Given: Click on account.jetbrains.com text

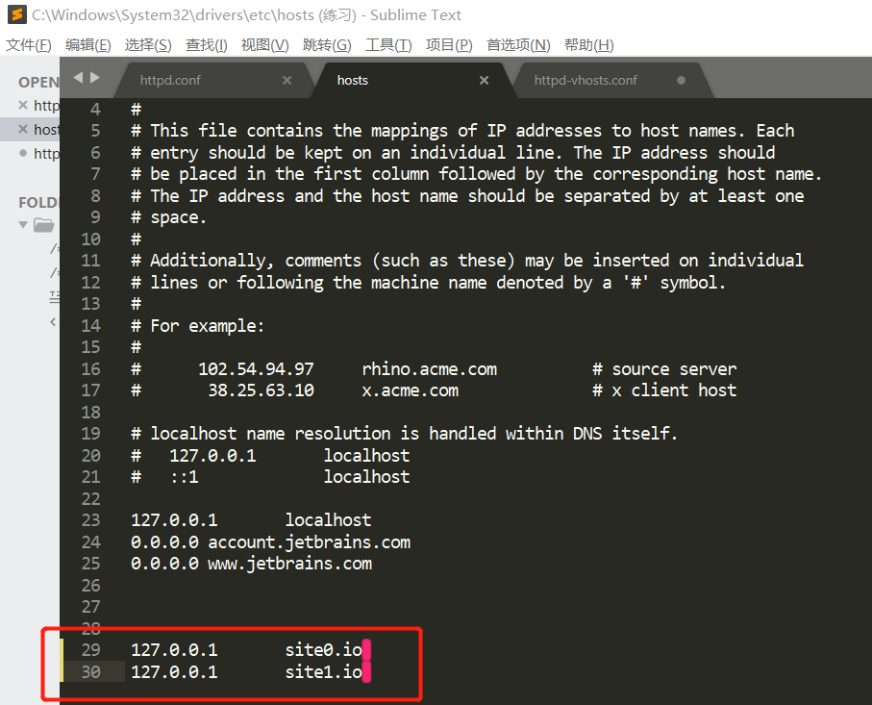Looking at the screenshot, I should [310, 541].
